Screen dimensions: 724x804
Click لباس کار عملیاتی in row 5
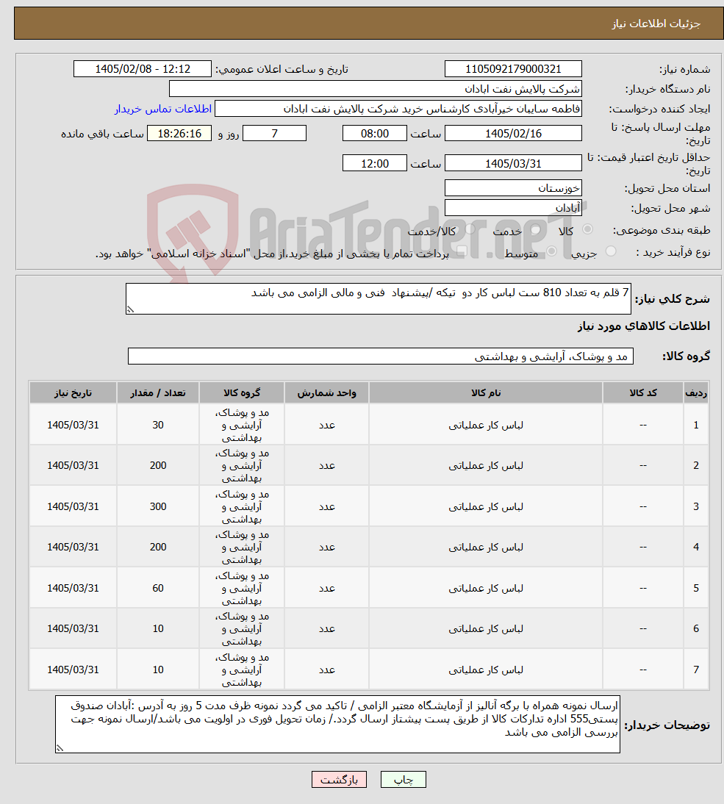pyautogui.click(x=486, y=588)
